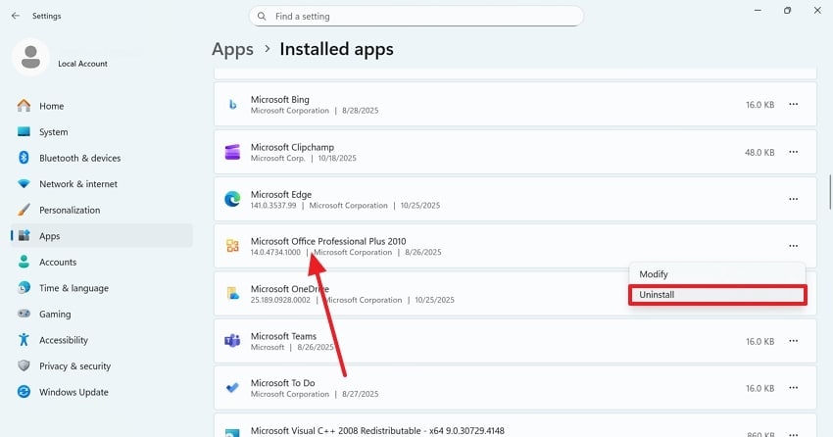Image resolution: width=833 pixels, height=437 pixels.
Task: Open Time & language settings
Action: pyautogui.click(x=102, y=288)
